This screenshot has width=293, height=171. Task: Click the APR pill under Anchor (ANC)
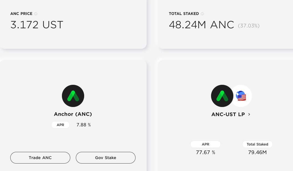pos(60,125)
